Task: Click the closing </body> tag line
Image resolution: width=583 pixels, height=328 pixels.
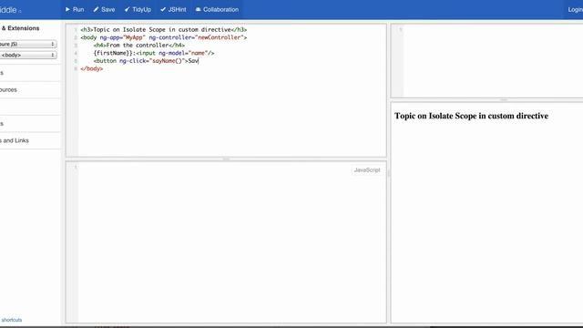Action: (91, 69)
